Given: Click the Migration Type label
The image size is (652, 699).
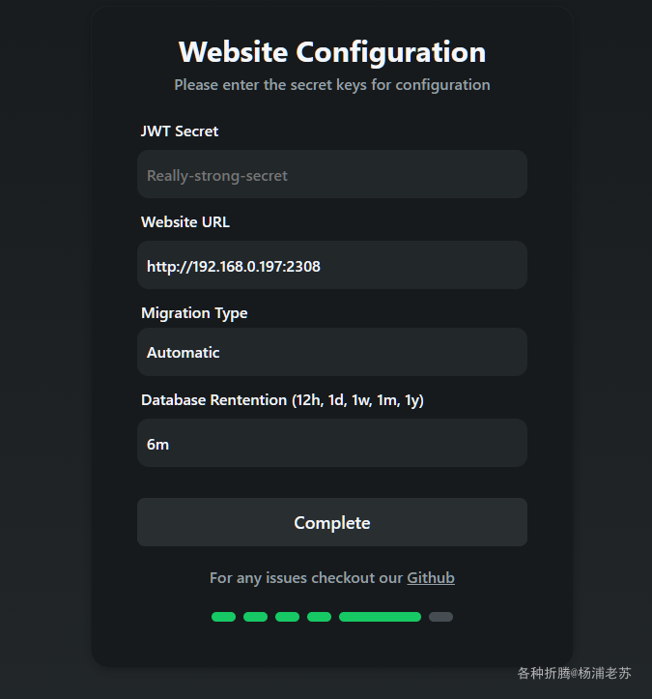Looking at the screenshot, I should pos(194,313).
